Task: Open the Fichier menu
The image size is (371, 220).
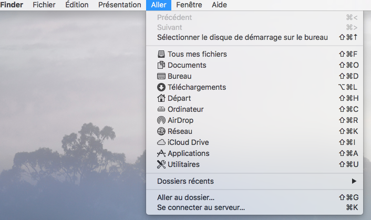Action: (x=44, y=5)
